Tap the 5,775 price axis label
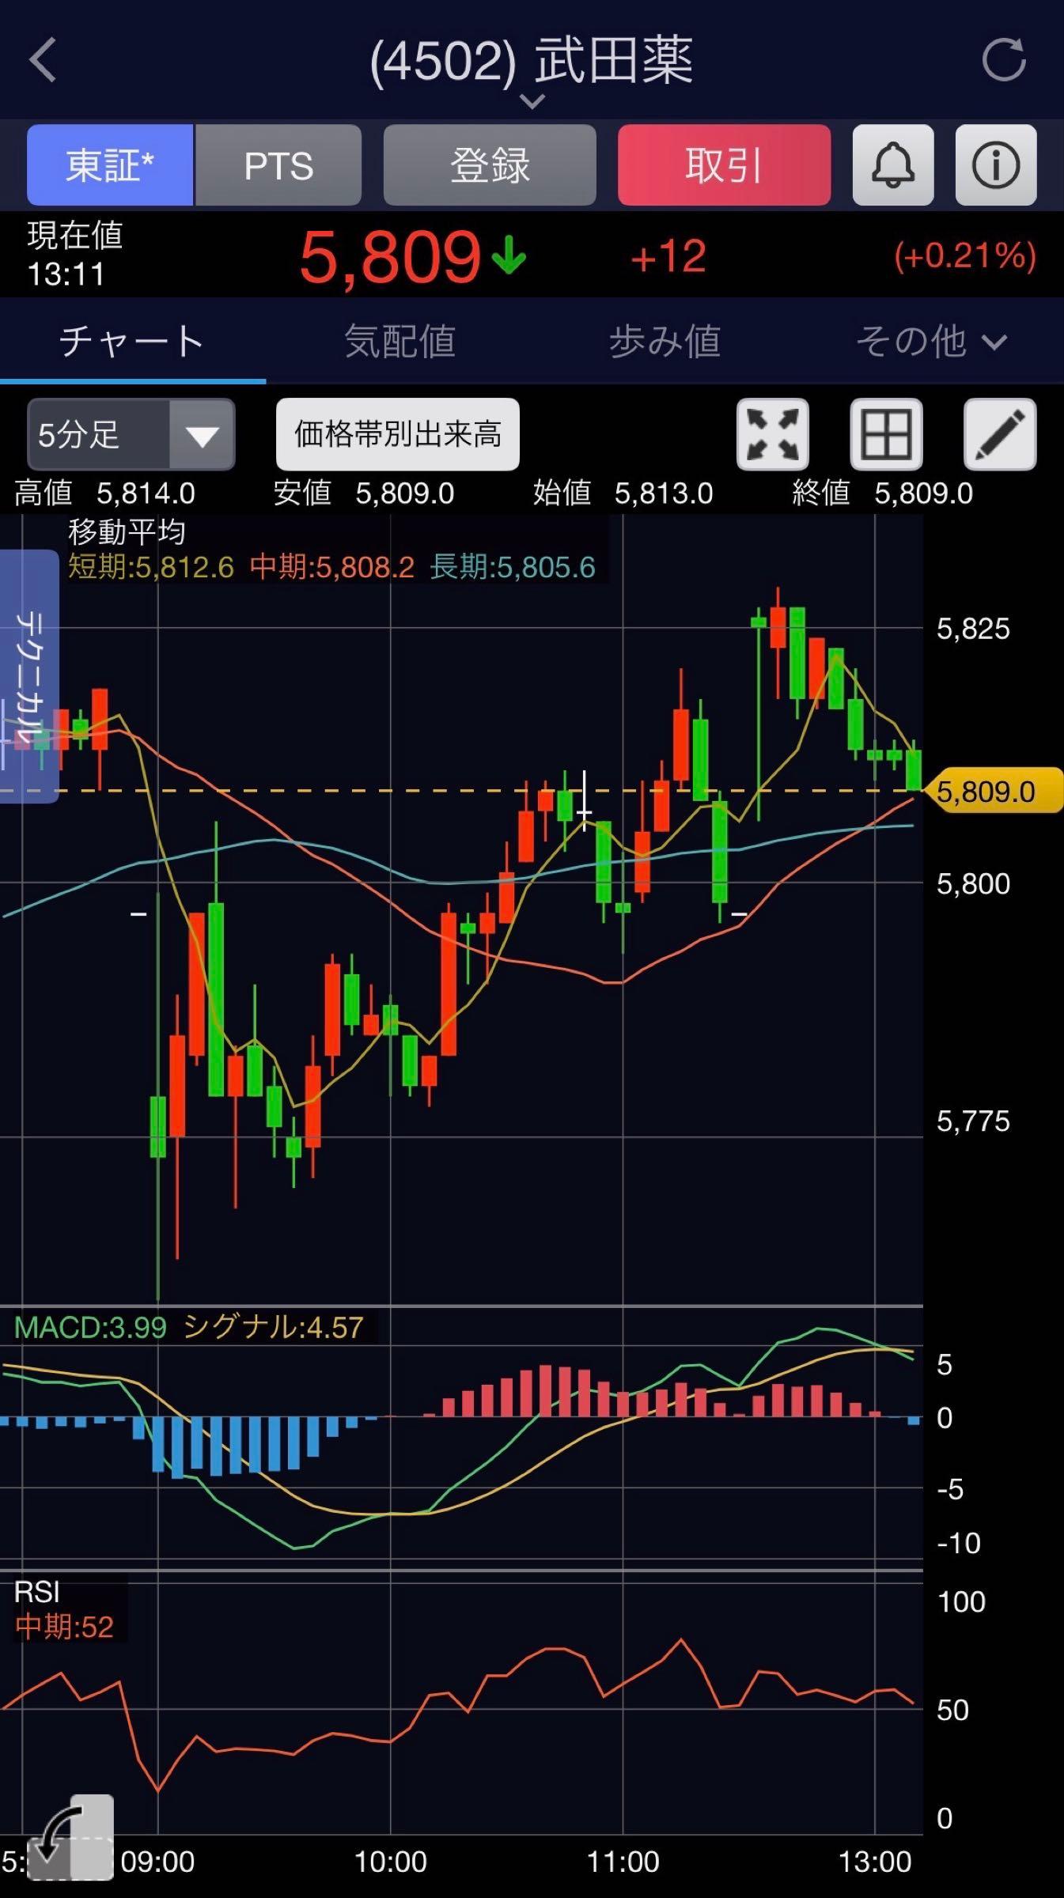Viewport: 1064px width, 1898px height. (973, 1121)
